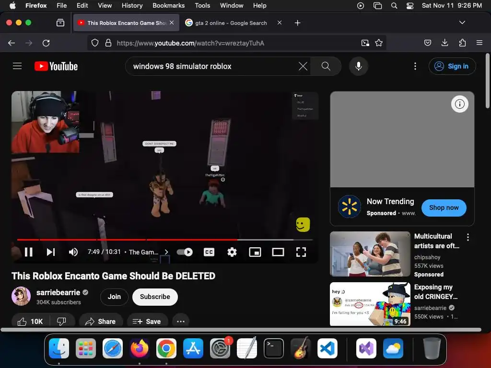The height and width of the screenshot is (368, 491).
Task: Open Terminal from the Dock
Action: (274, 348)
